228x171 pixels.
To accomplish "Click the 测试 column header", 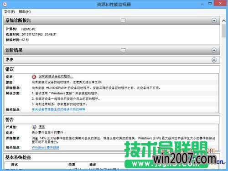I will click(x=14, y=165).
